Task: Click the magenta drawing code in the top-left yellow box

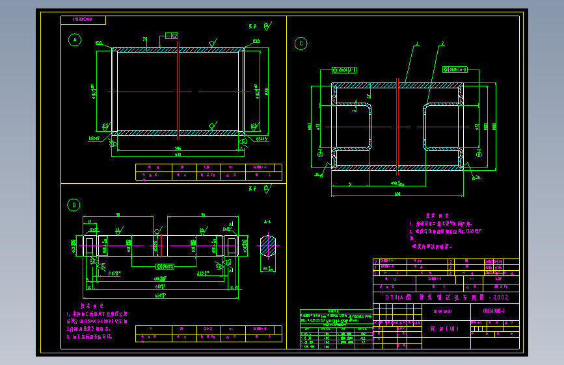Action: pos(83,19)
